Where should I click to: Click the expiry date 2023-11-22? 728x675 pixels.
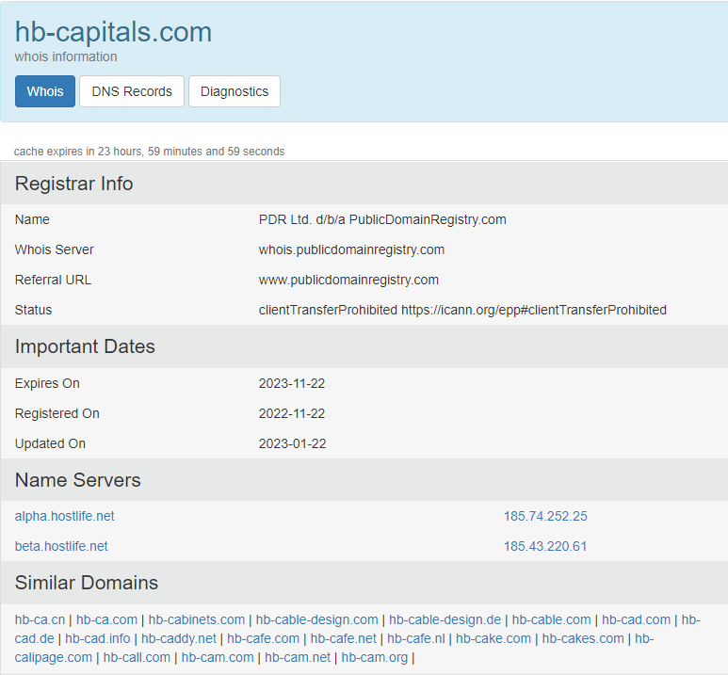coord(292,383)
